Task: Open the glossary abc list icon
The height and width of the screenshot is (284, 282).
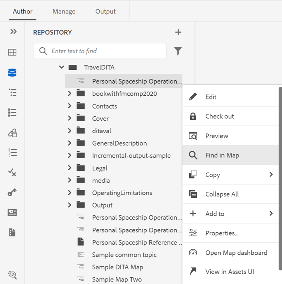Action: (12, 153)
